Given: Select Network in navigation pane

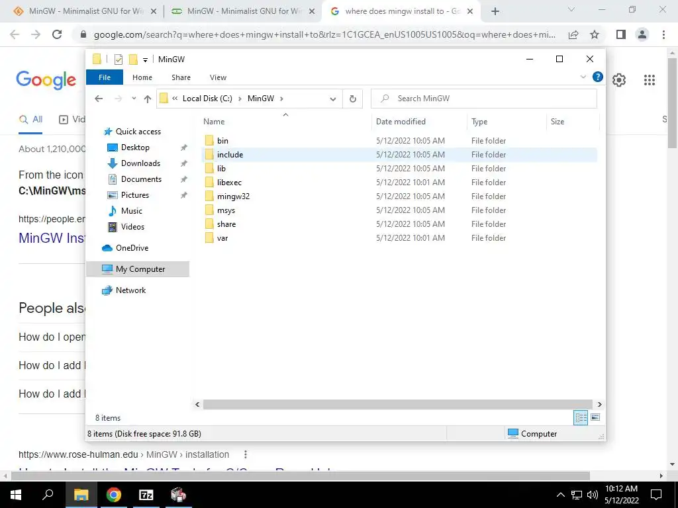Looking at the screenshot, I should [130, 290].
